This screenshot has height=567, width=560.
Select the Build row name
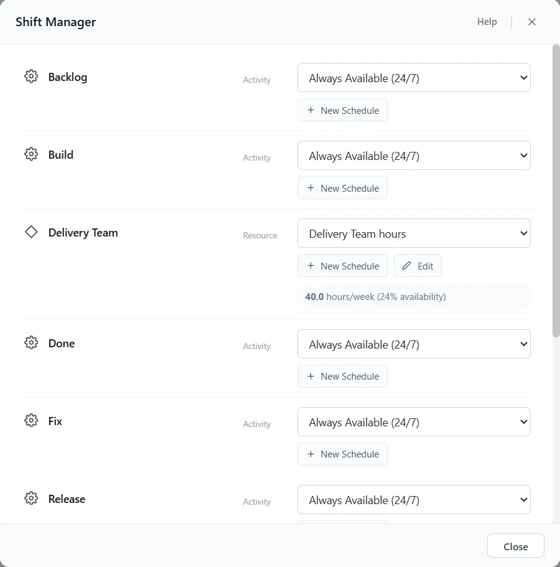[61, 155]
